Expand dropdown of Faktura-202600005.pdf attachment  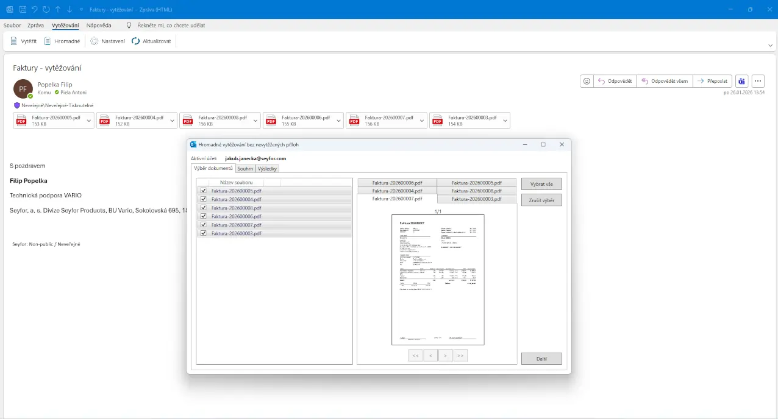pos(90,121)
